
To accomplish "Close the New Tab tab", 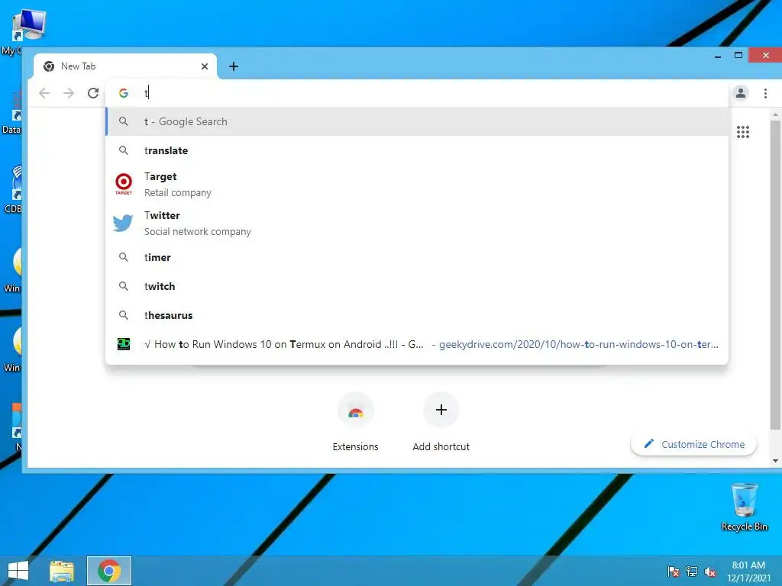I will coord(205,66).
